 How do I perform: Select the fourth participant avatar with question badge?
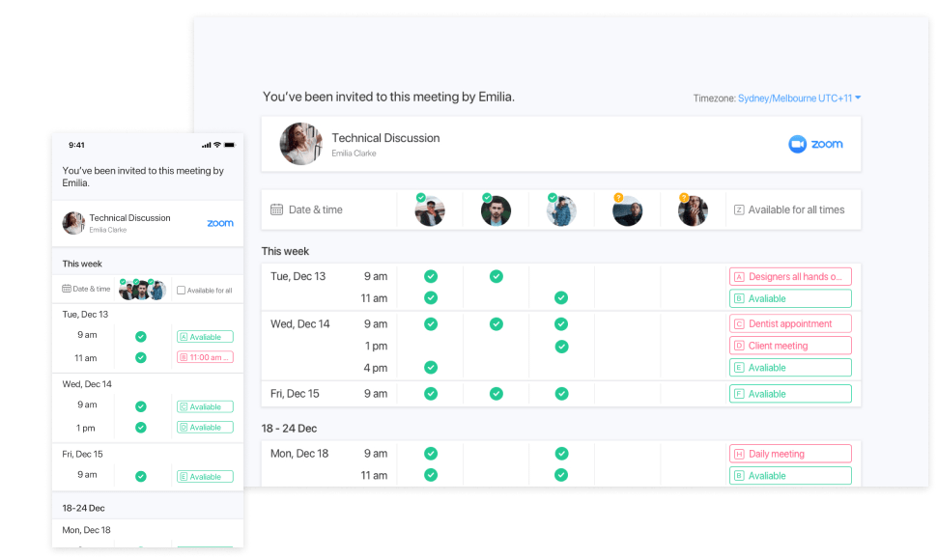627,210
